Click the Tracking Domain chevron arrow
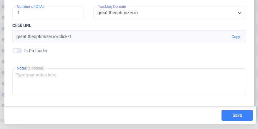Viewport: 258px width, 129px height. click(x=240, y=13)
